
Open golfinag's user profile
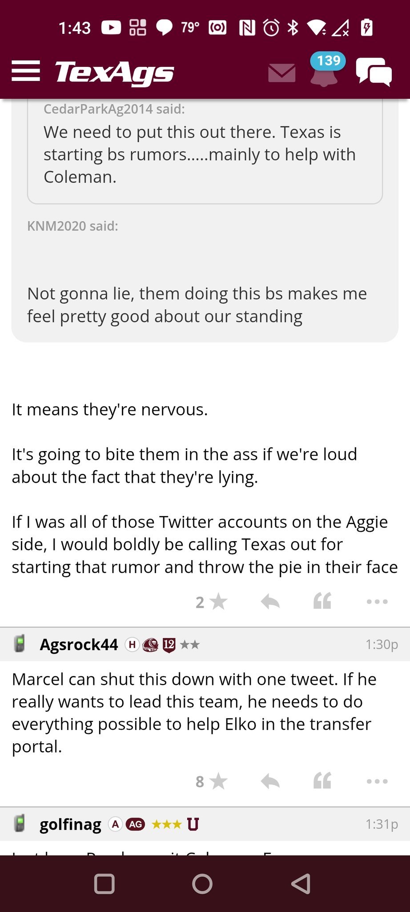(x=70, y=824)
